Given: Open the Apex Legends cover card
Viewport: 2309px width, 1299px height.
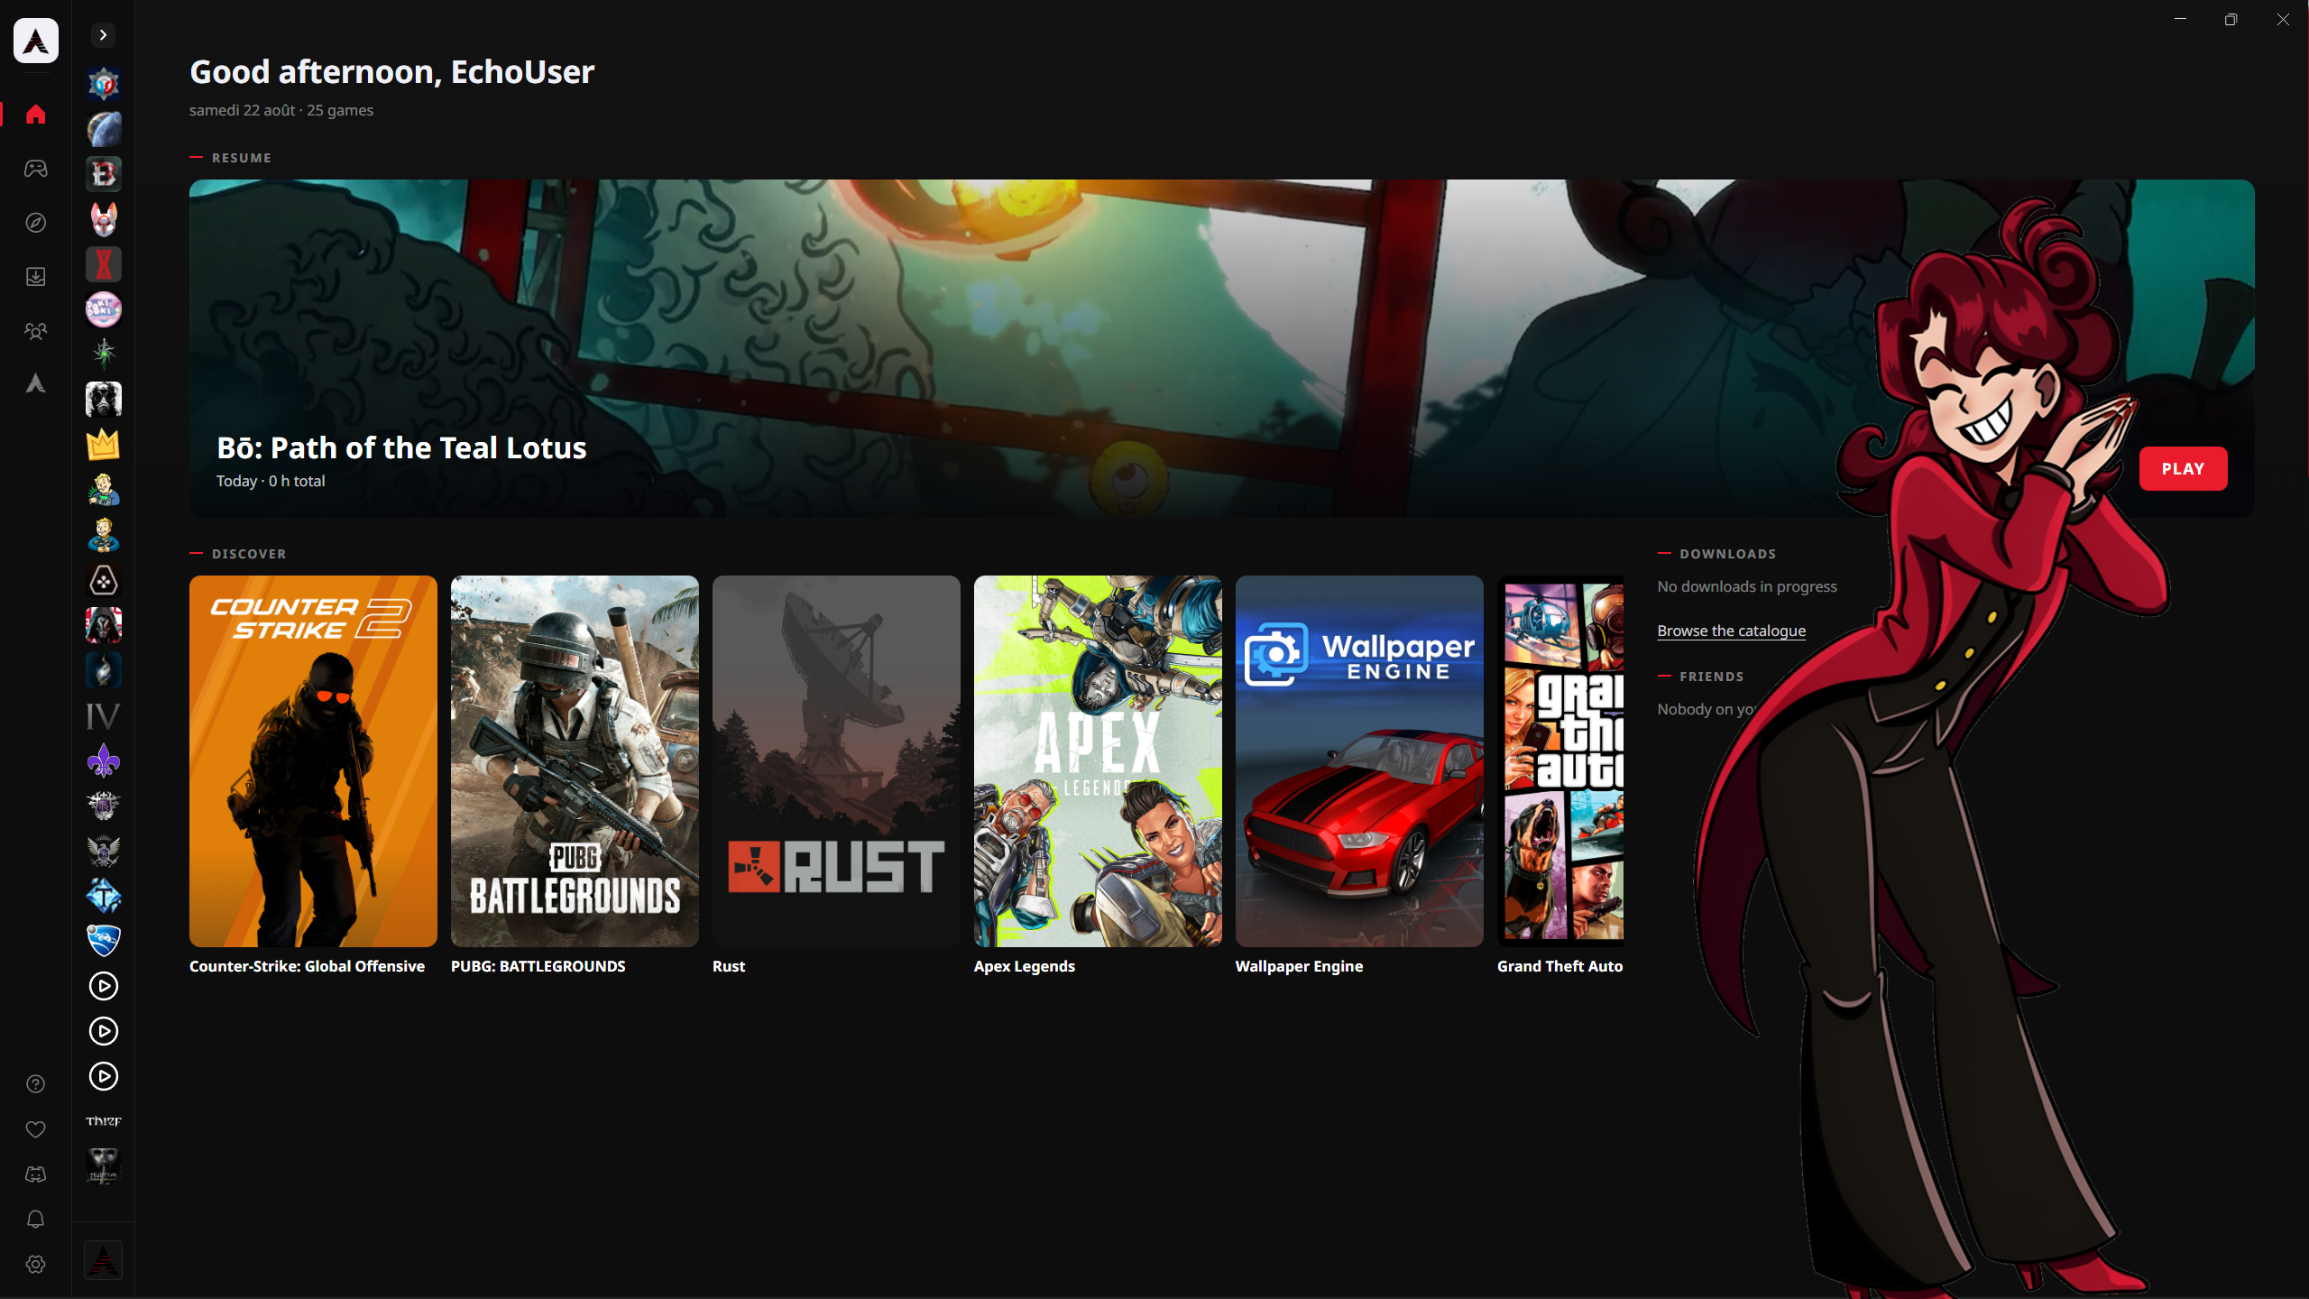Looking at the screenshot, I should pyautogui.click(x=1098, y=761).
